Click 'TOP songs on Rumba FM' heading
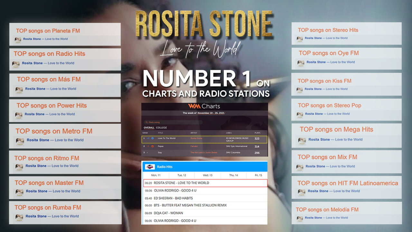 point(48,208)
